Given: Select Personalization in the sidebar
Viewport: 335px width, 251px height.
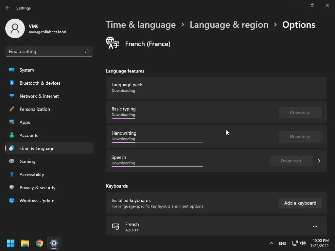Looking at the screenshot, I should (35, 109).
